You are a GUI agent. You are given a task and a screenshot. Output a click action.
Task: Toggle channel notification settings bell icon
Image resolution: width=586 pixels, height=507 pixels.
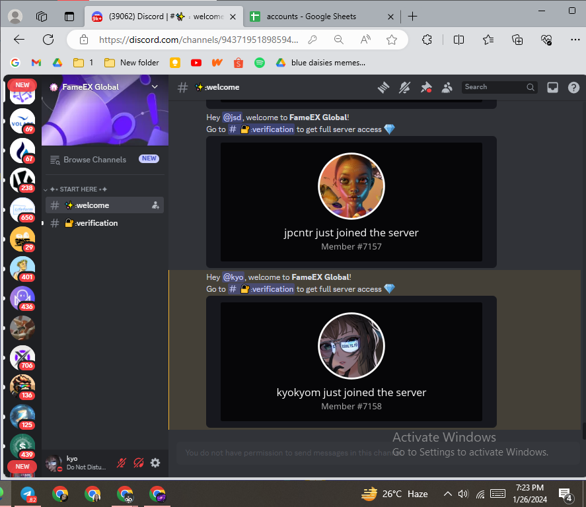click(x=404, y=87)
